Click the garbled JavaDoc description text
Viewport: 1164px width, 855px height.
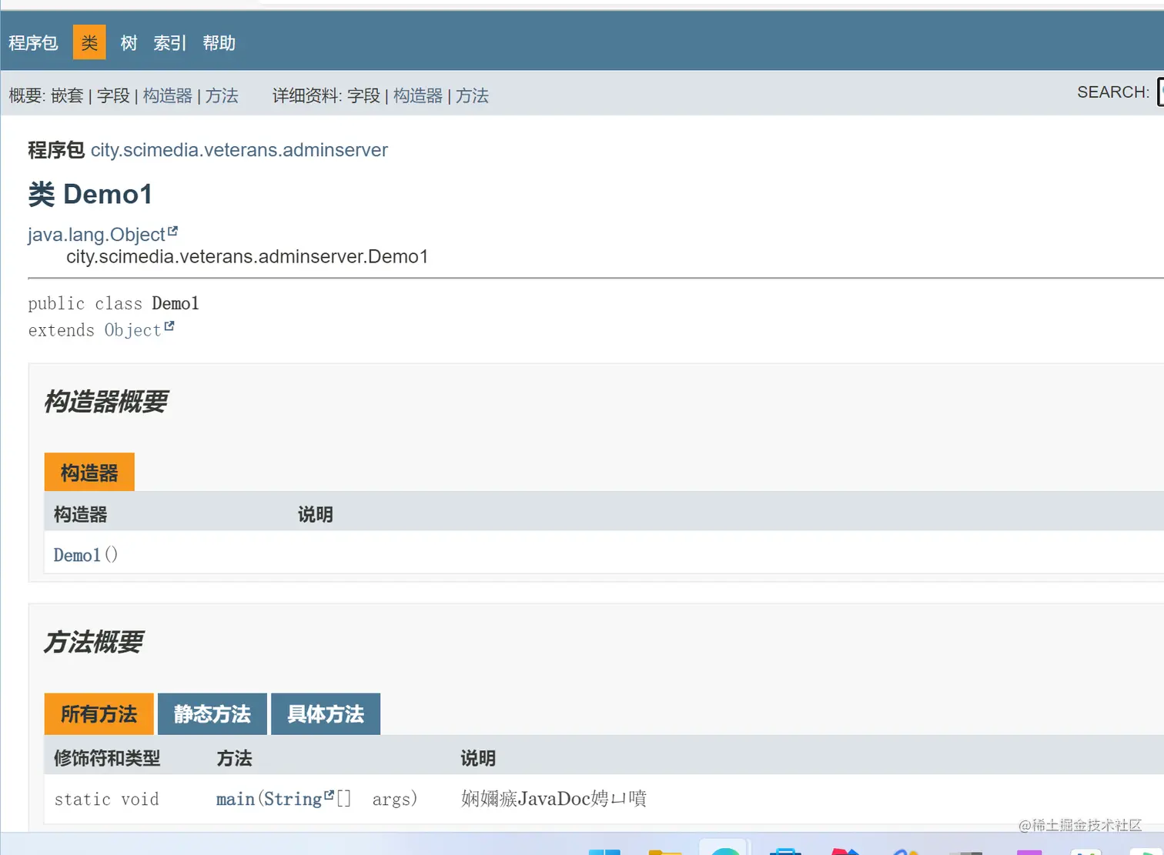pos(554,799)
